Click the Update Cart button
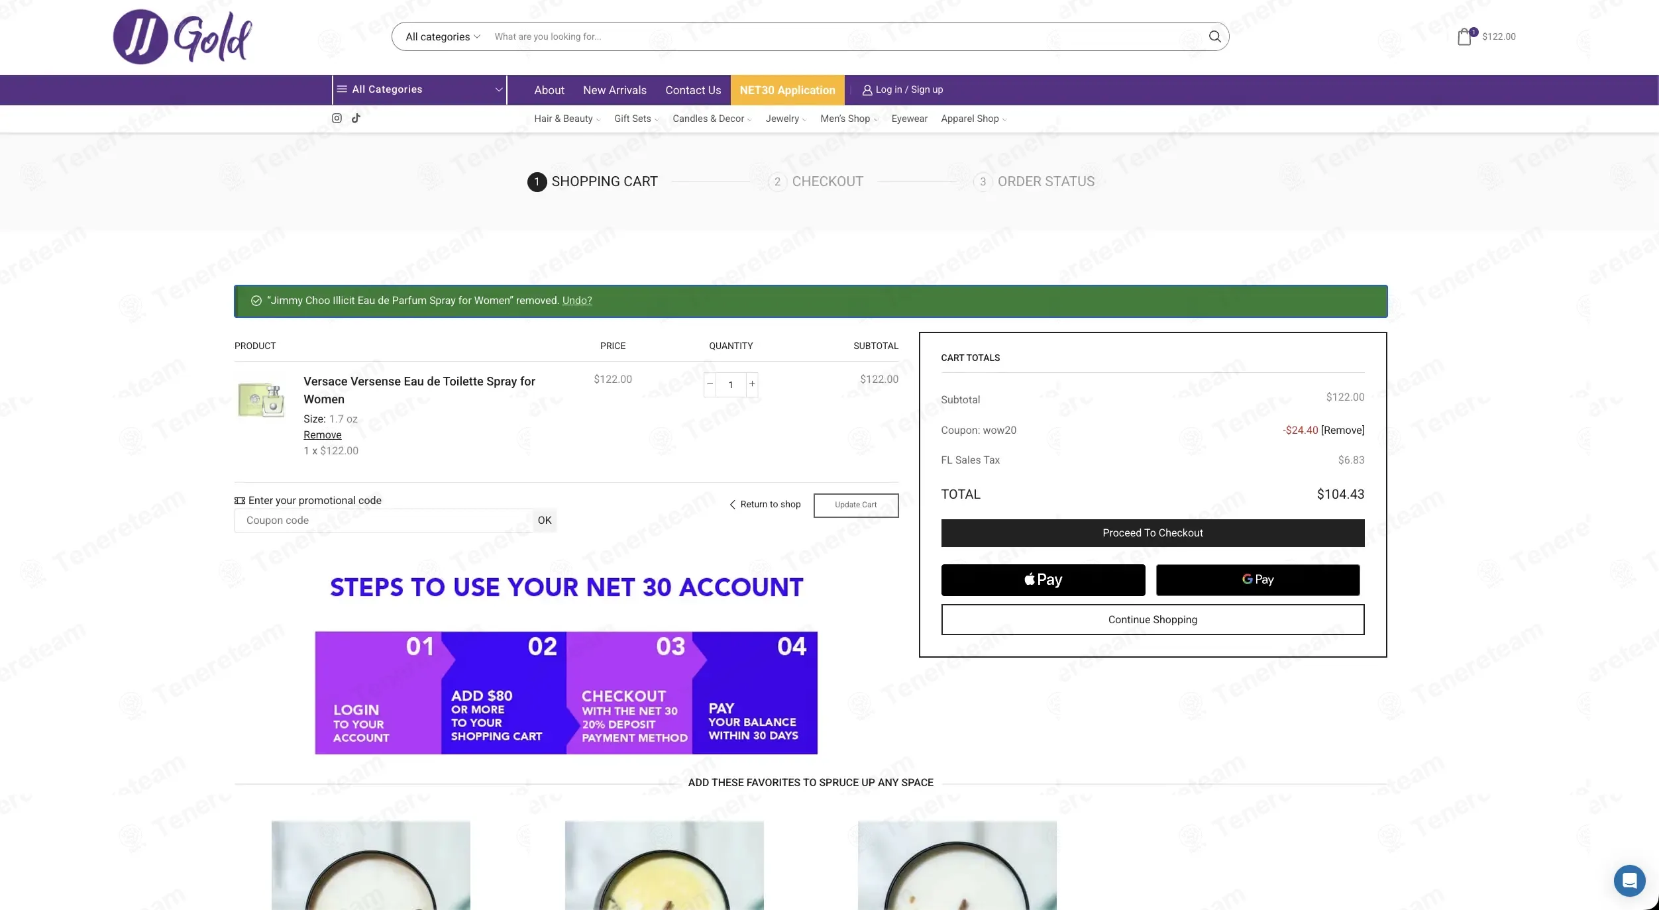This screenshot has width=1659, height=910. pyautogui.click(x=856, y=505)
